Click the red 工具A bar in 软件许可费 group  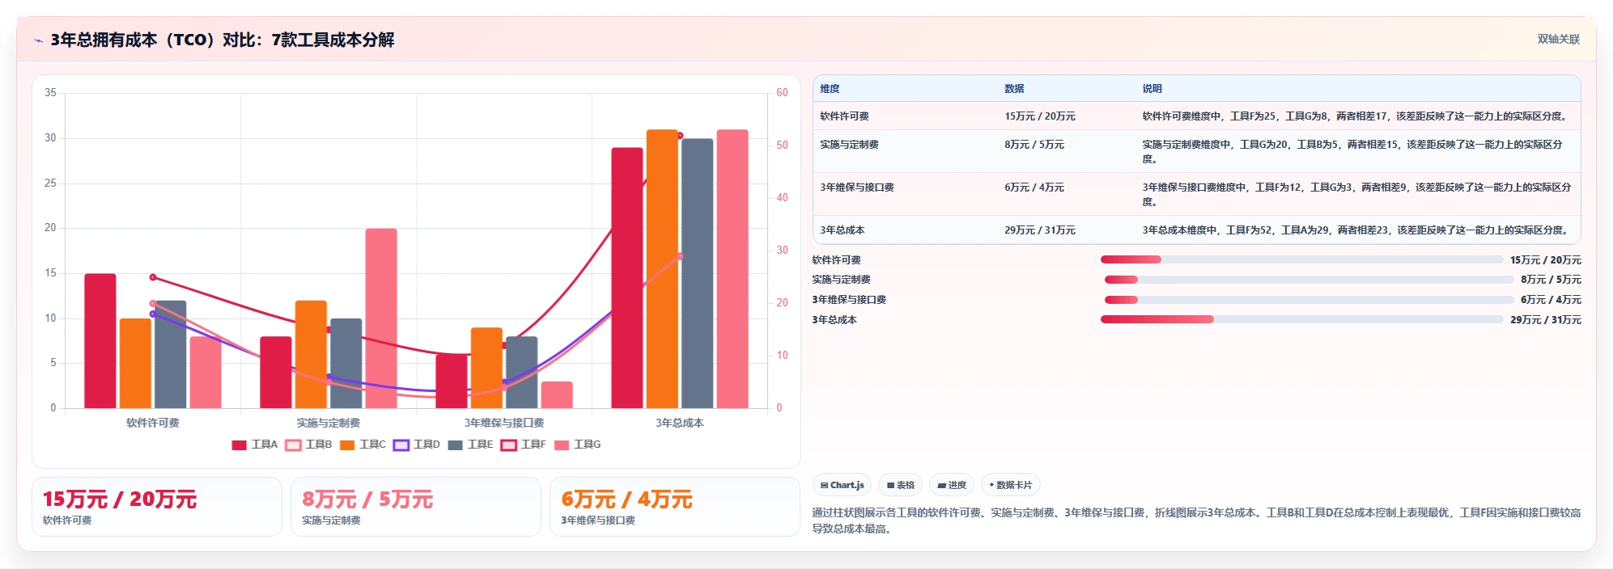100,341
